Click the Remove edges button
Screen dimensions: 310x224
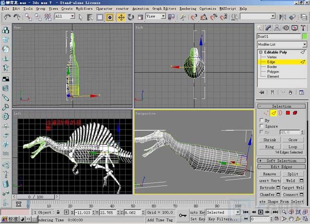pyautogui.click(x=270, y=174)
